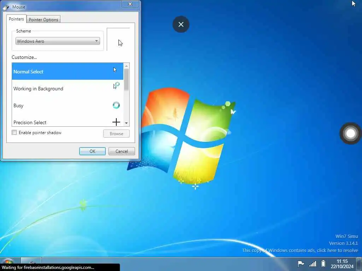Open the Action Center flag icon
This screenshot has width=362, height=271.
coord(300,263)
